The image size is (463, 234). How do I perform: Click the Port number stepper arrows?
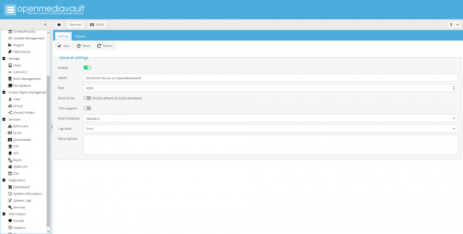[454, 88]
